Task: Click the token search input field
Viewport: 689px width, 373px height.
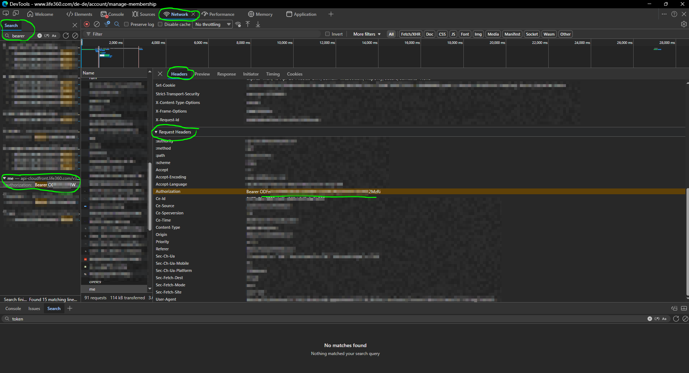Action: point(324,319)
